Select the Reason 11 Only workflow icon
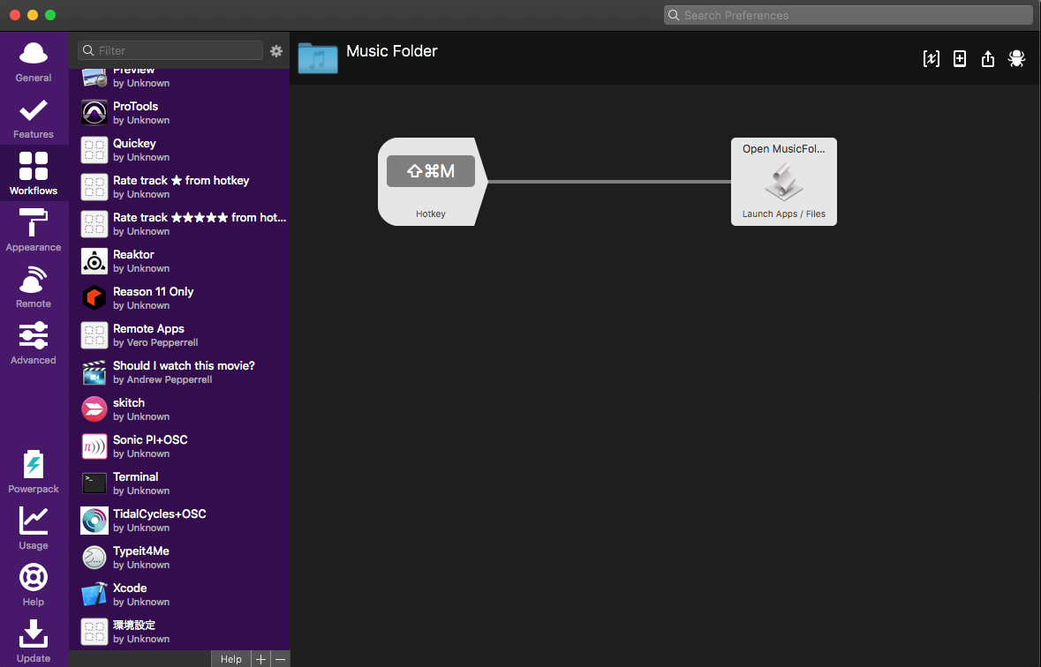This screenshot has height=667, width=1041. [94, 298]
